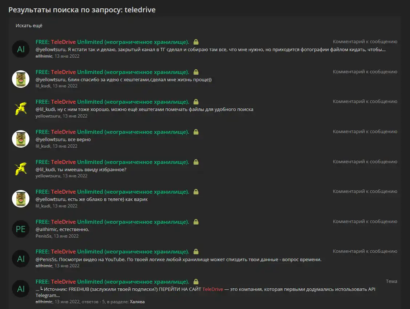Click "Комментарий к сообщению" beside "Я кстати так и делаю"

click(x=365, y=41)
